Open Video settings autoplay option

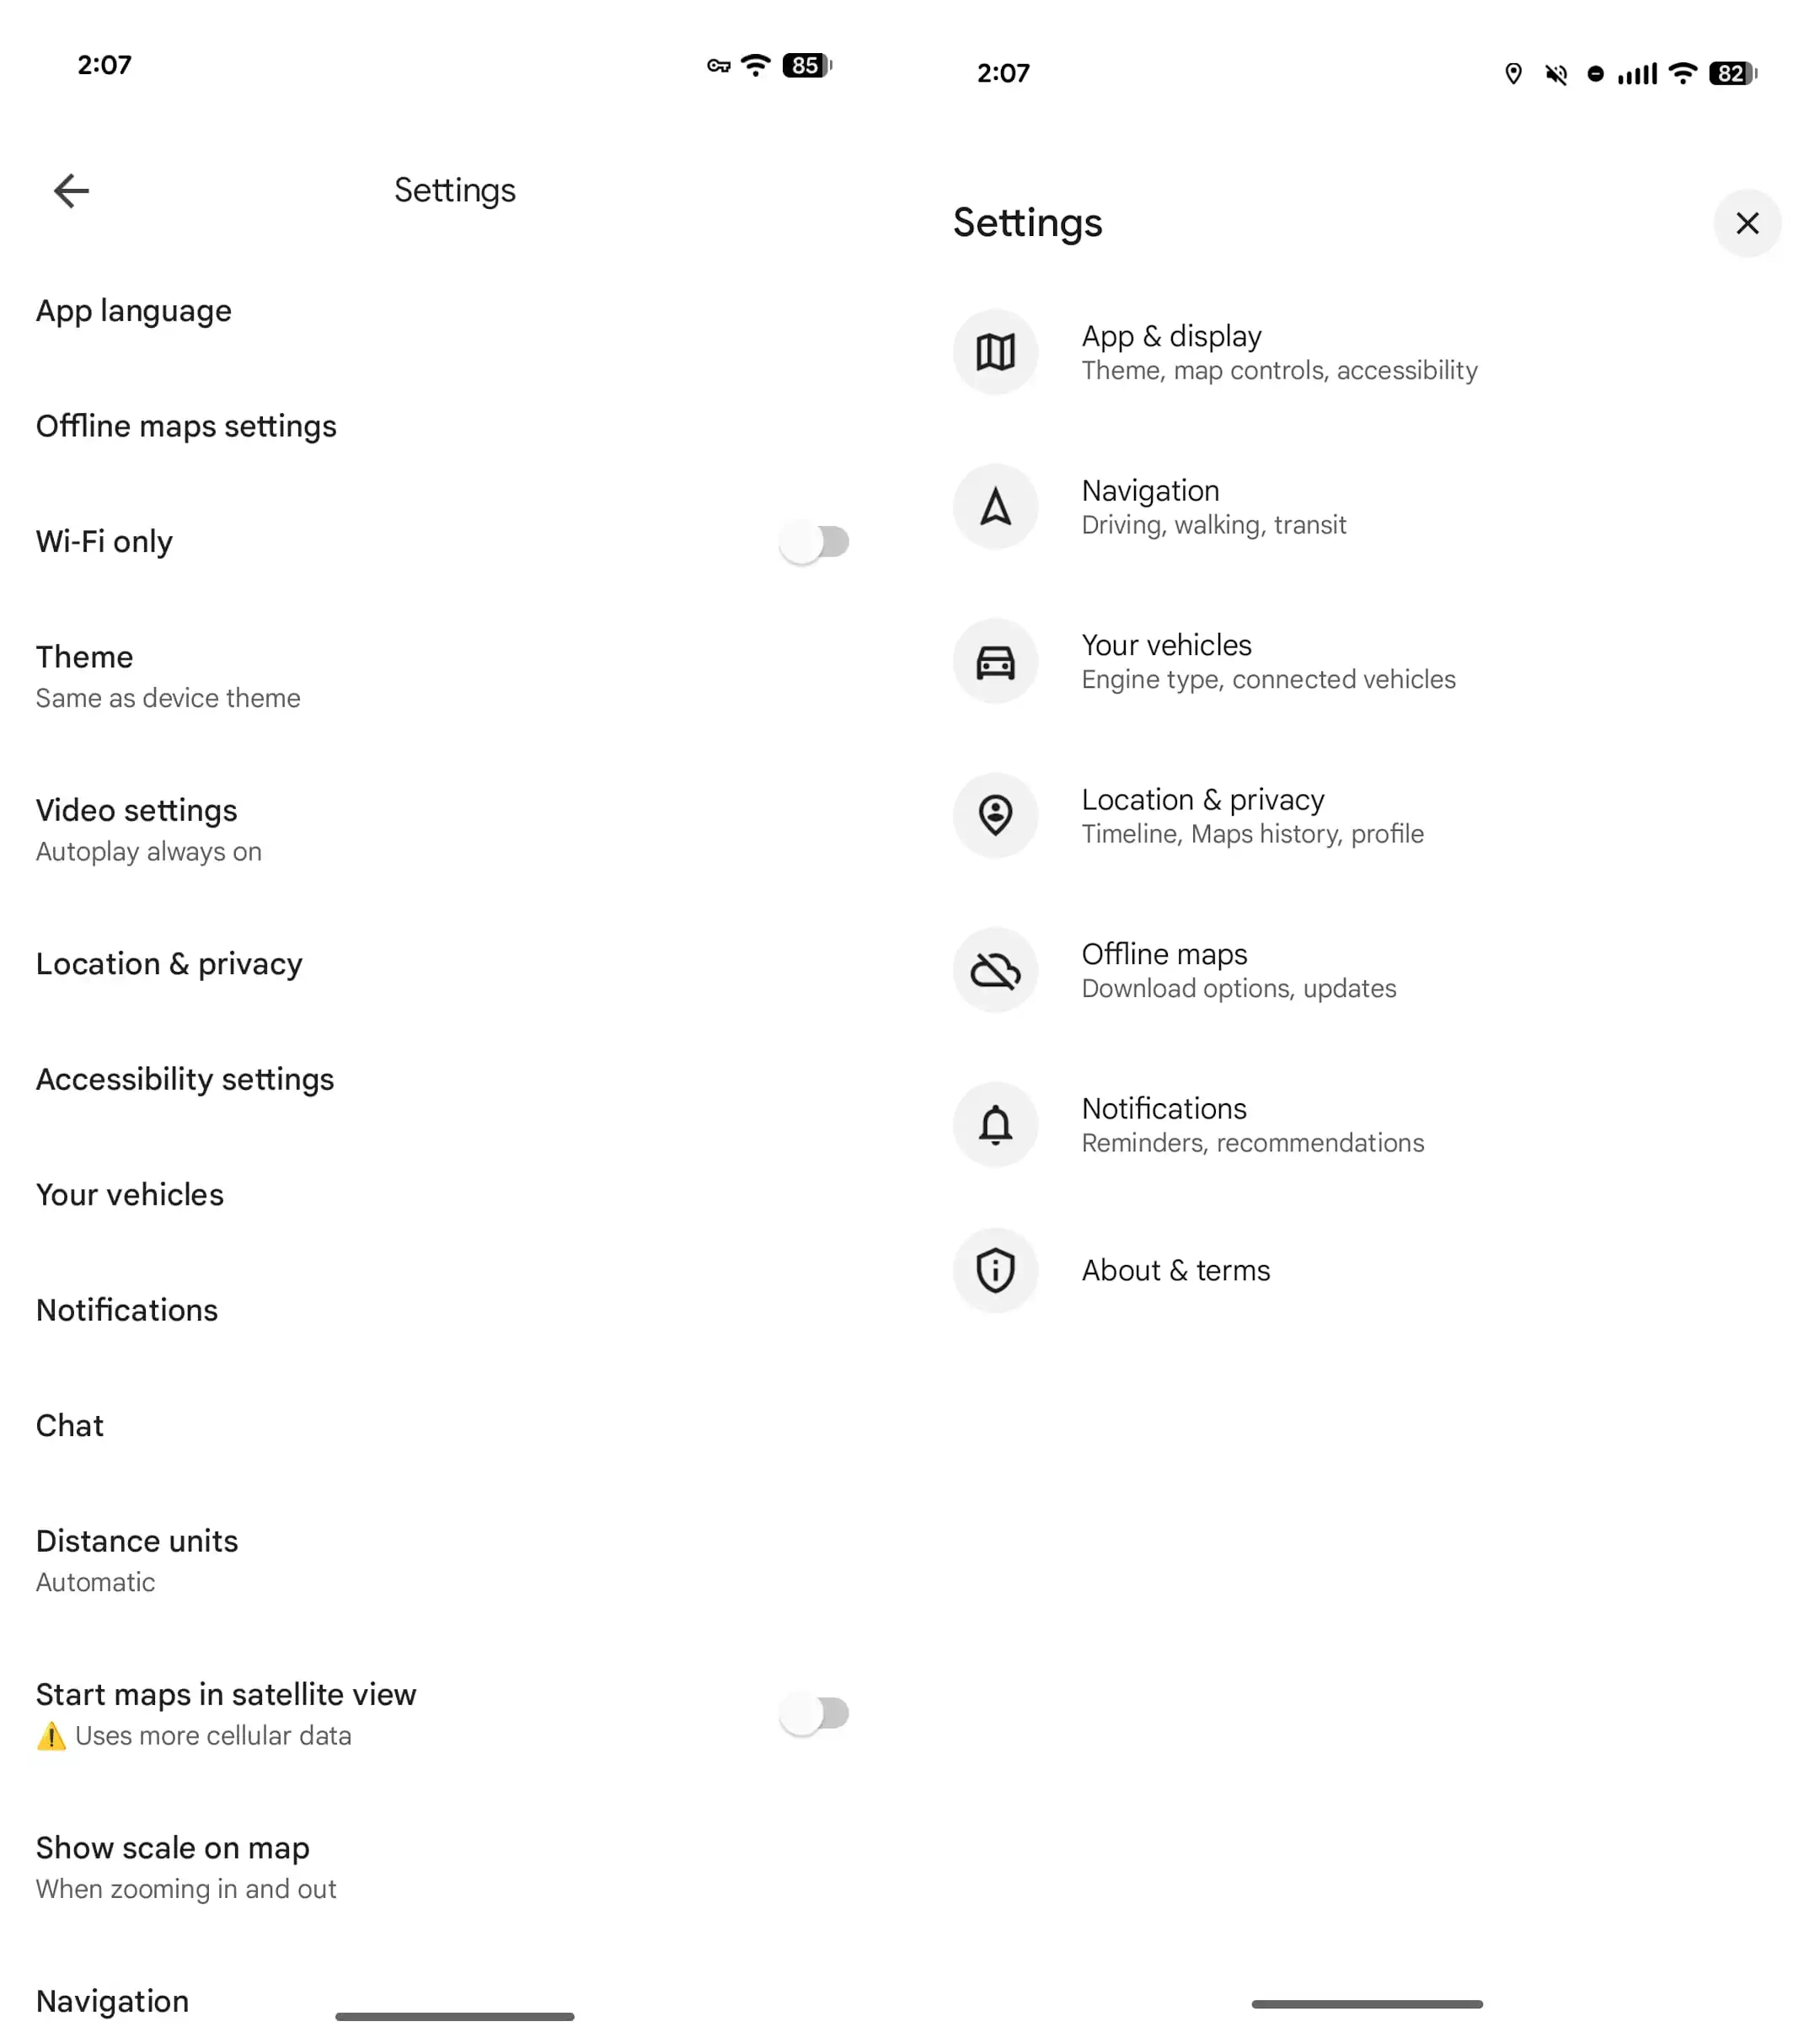coord(149,829)
